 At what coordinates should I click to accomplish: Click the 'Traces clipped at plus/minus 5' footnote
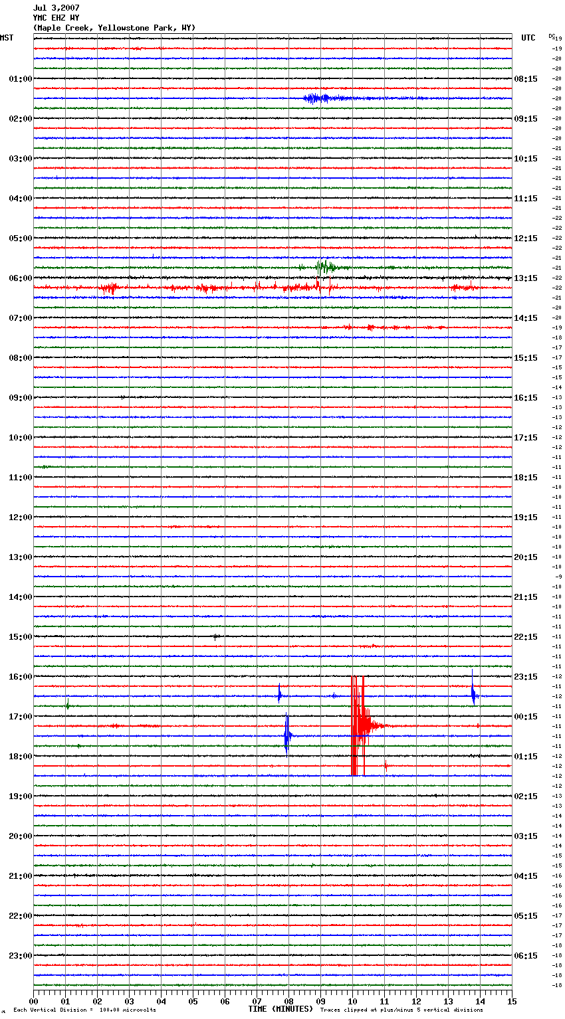click(x=401, y=1010)
